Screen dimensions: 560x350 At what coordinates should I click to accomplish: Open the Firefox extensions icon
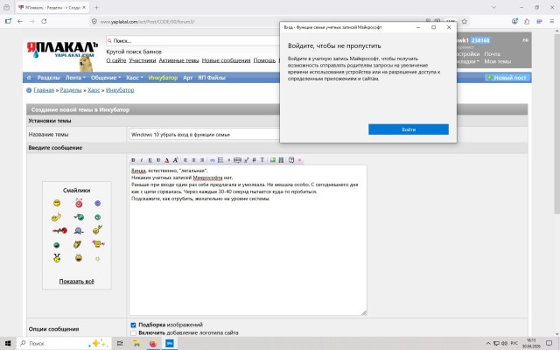[527, 21]
